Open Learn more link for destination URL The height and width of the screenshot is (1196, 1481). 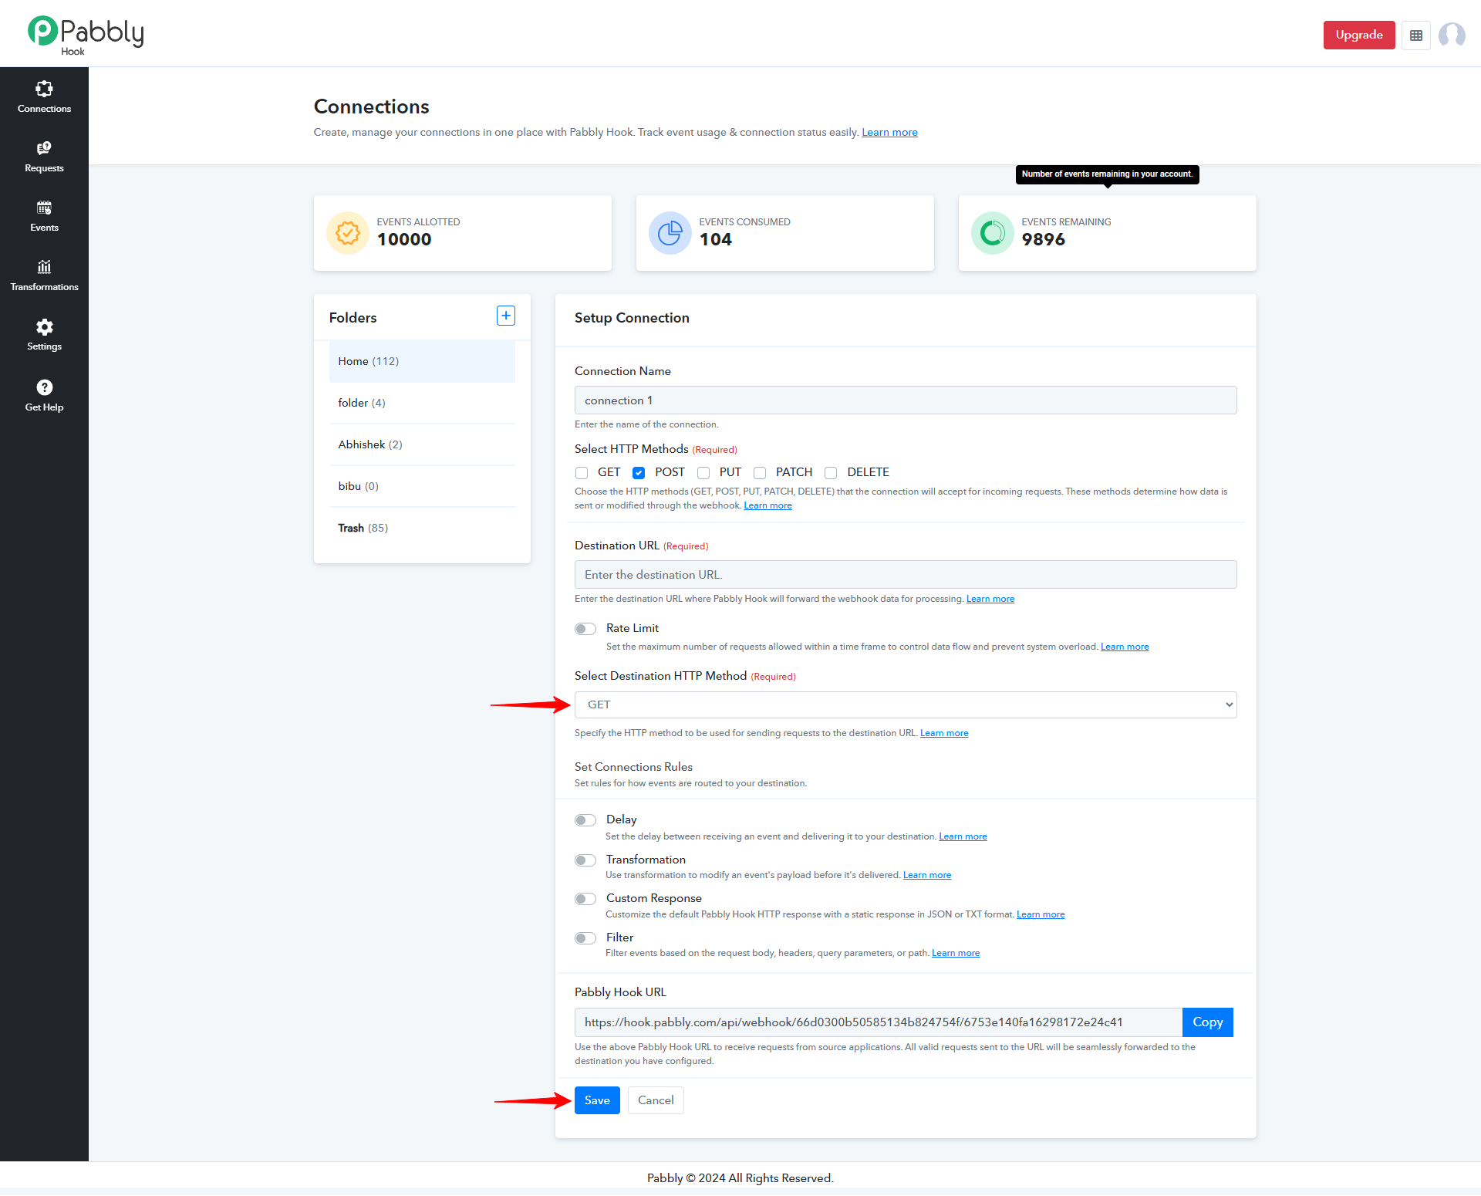(990, 600)
